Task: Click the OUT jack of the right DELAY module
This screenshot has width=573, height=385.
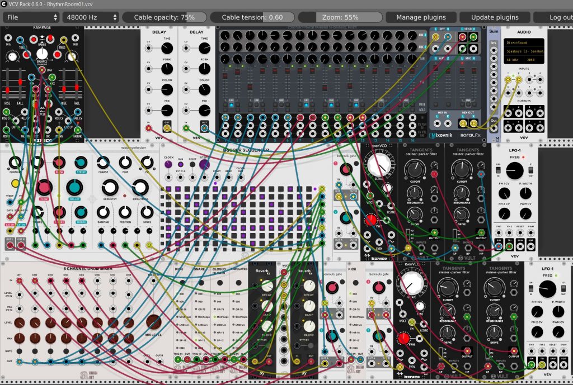Action: pyautogui.click(x=204, y=128)
